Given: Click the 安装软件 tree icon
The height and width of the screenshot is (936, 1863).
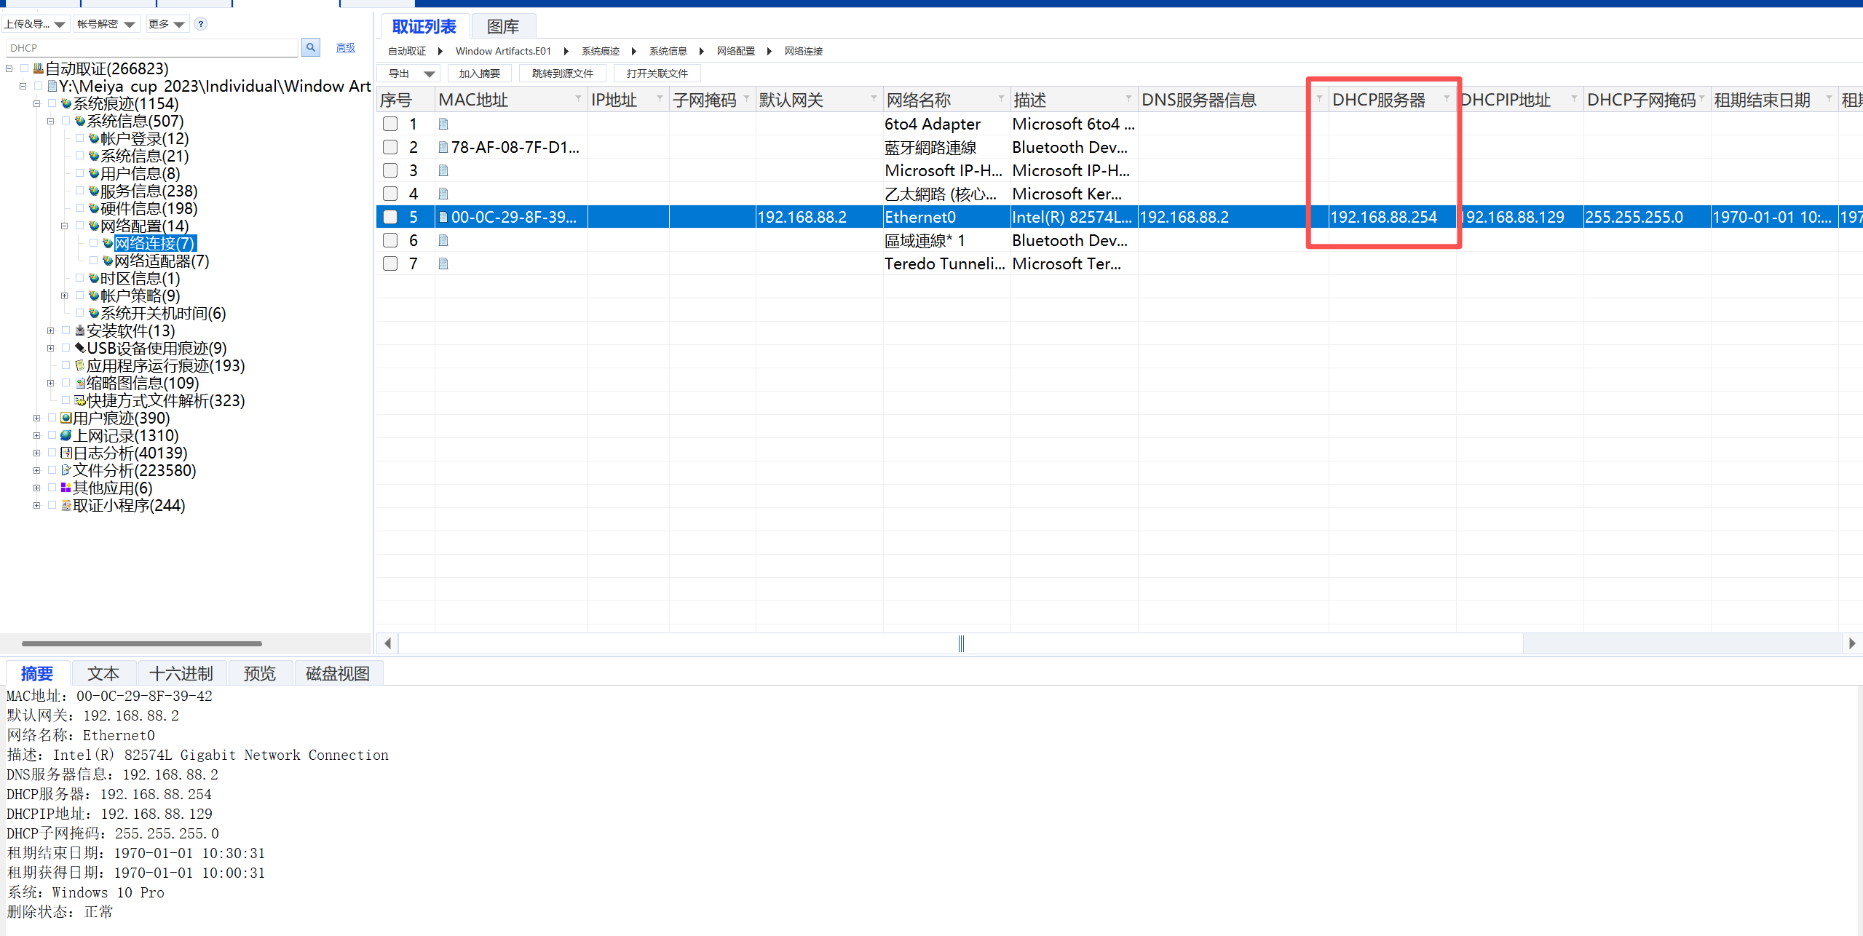Looking at the screenshot, I should point(80,330).
